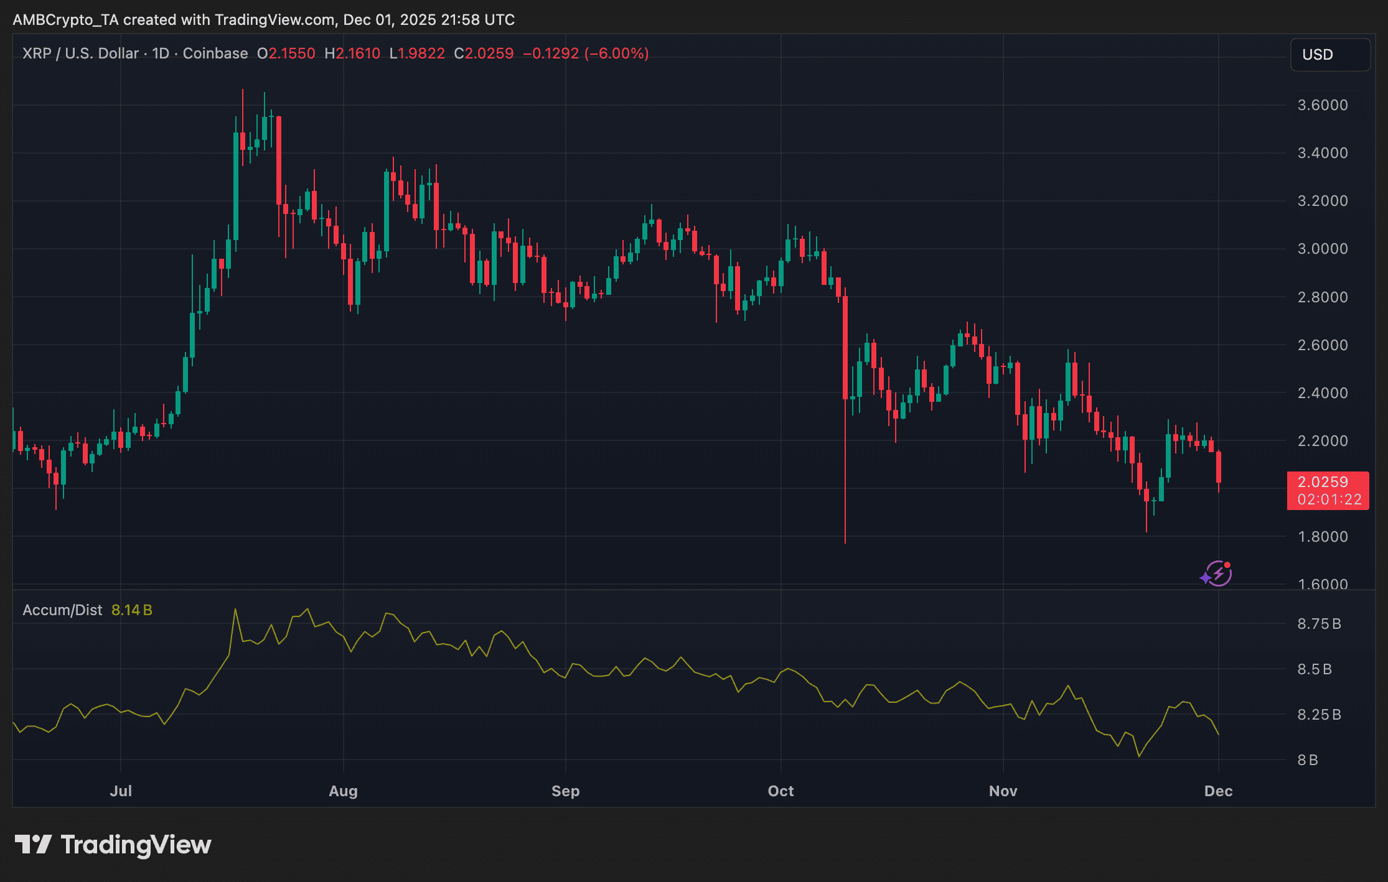Select the Oct label on time axis

(x=780, y=791)
